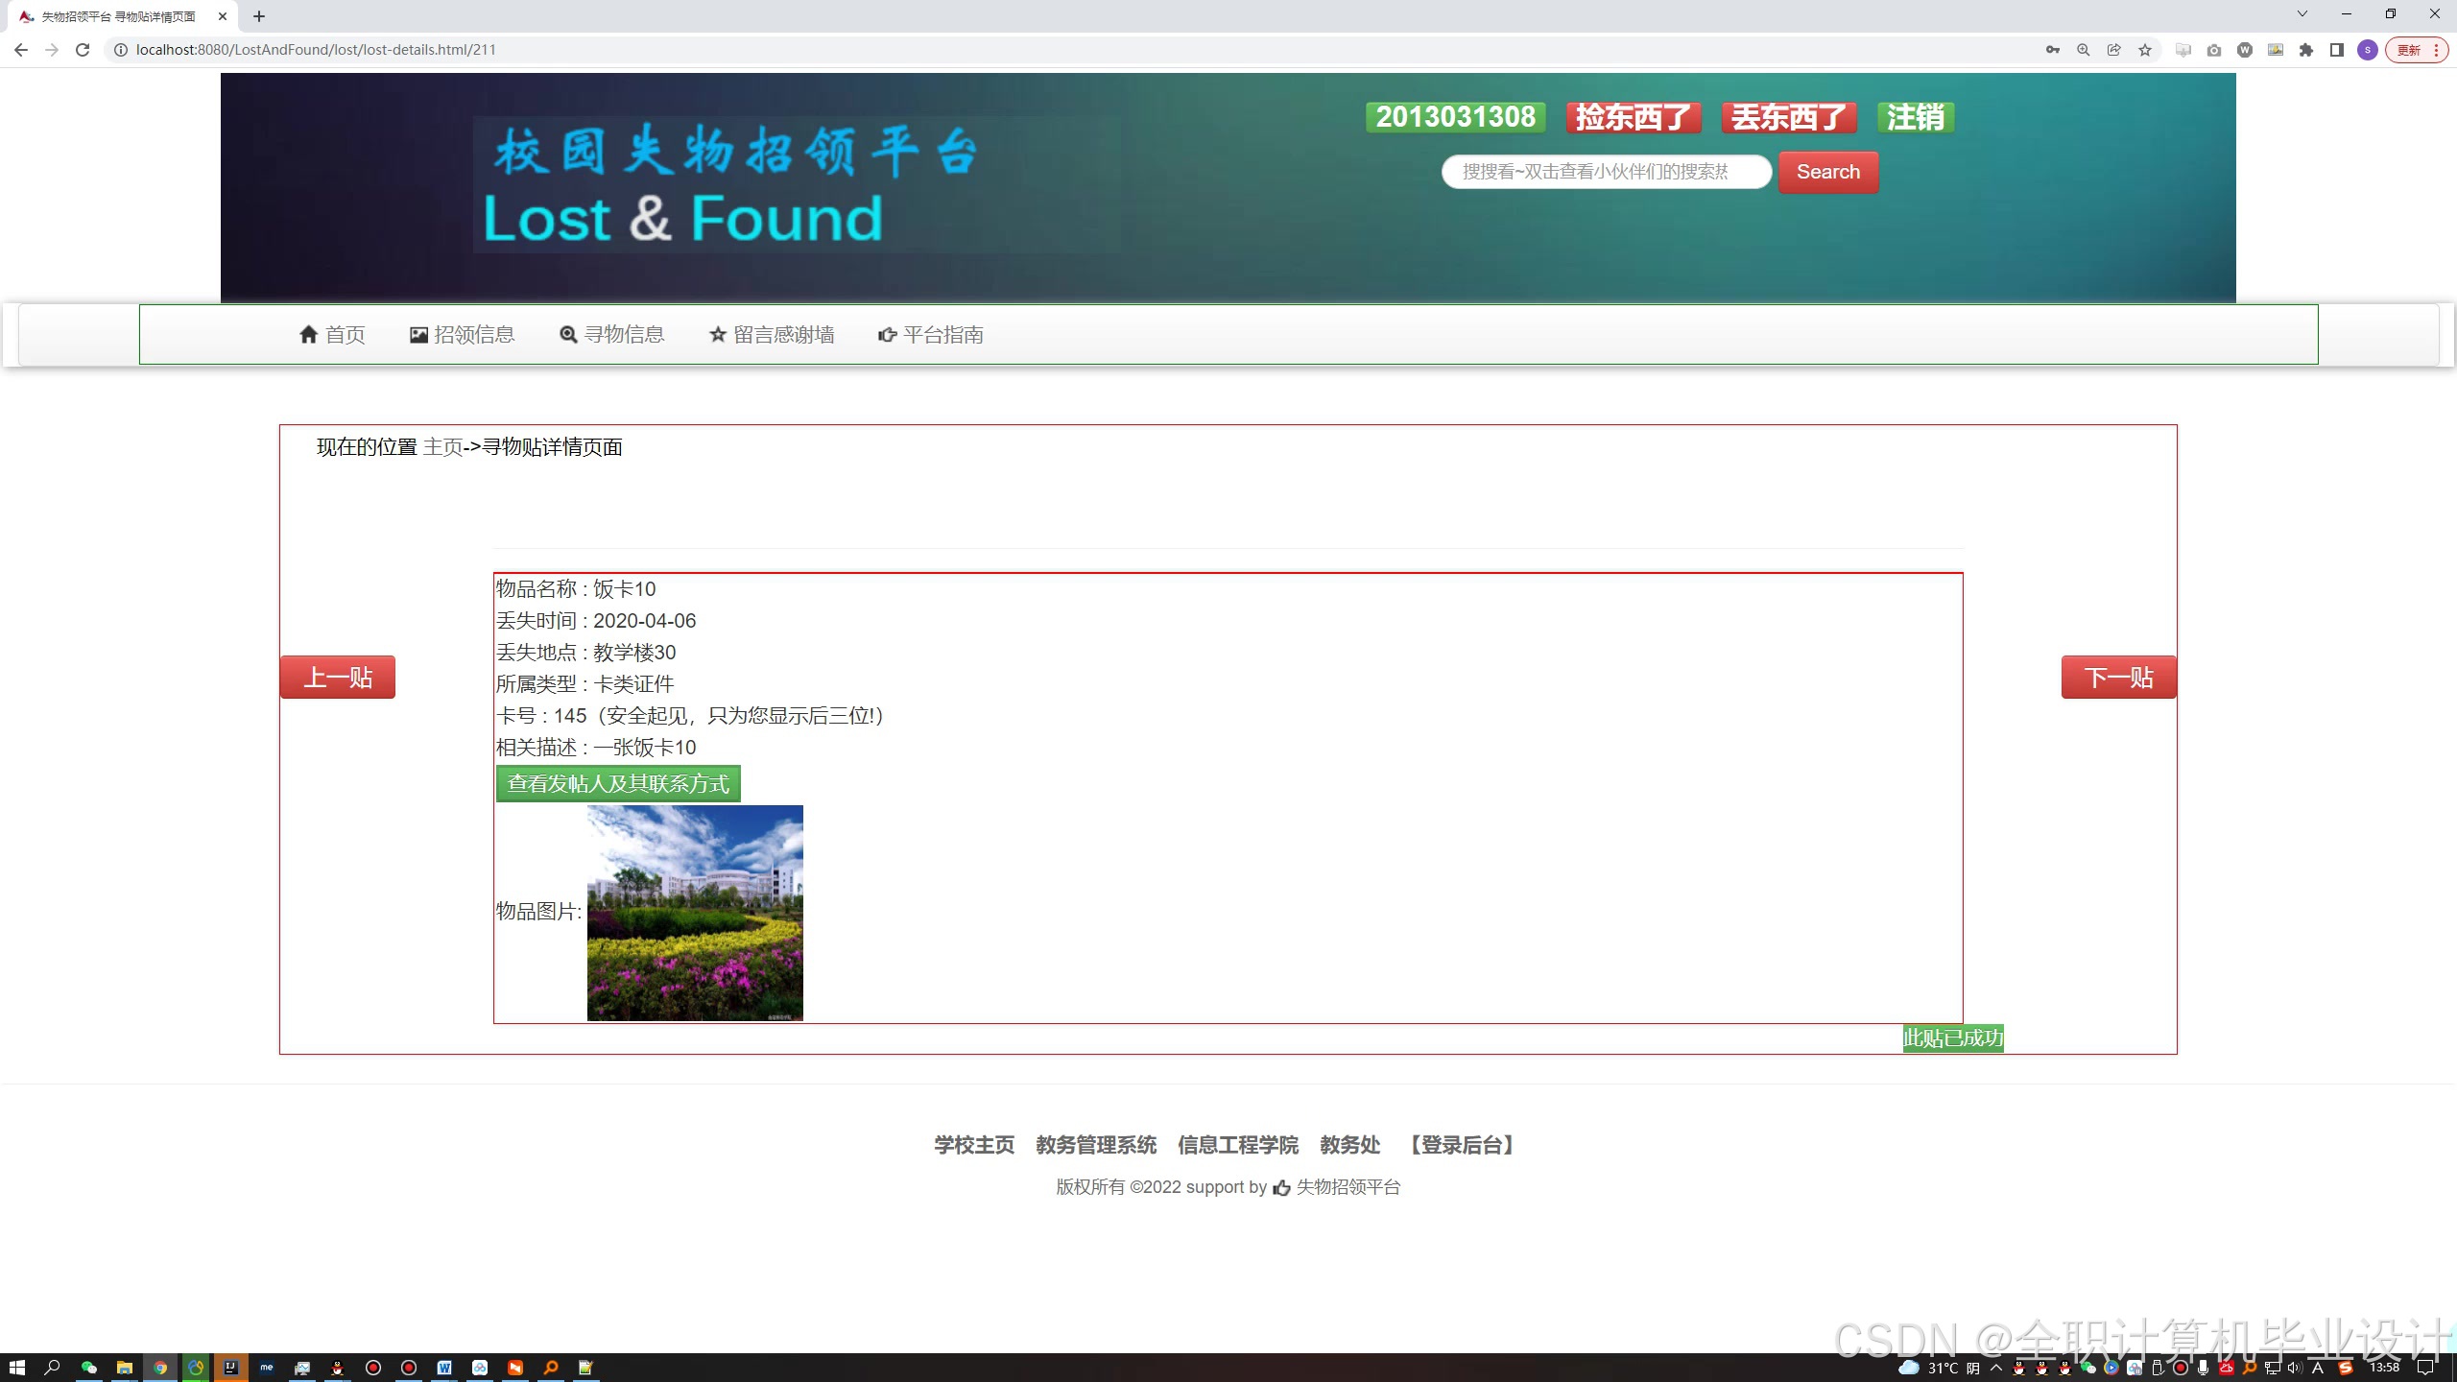This screenshot has height=1382, width=2457.
Task: Go to 首页 in the navigation bar
Action: [x=332, y=335]
